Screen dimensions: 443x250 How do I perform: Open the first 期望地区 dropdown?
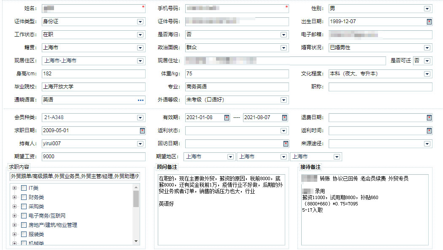pos(230,157)
